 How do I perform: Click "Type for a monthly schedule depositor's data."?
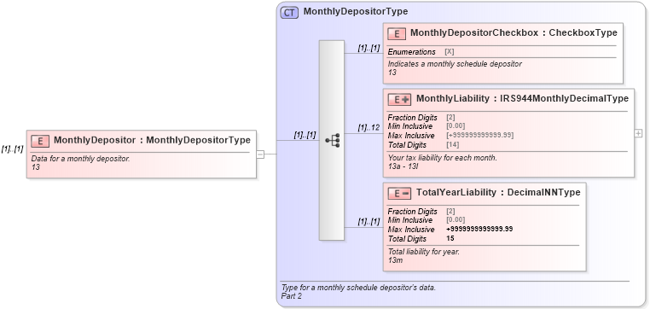[358, 287]
